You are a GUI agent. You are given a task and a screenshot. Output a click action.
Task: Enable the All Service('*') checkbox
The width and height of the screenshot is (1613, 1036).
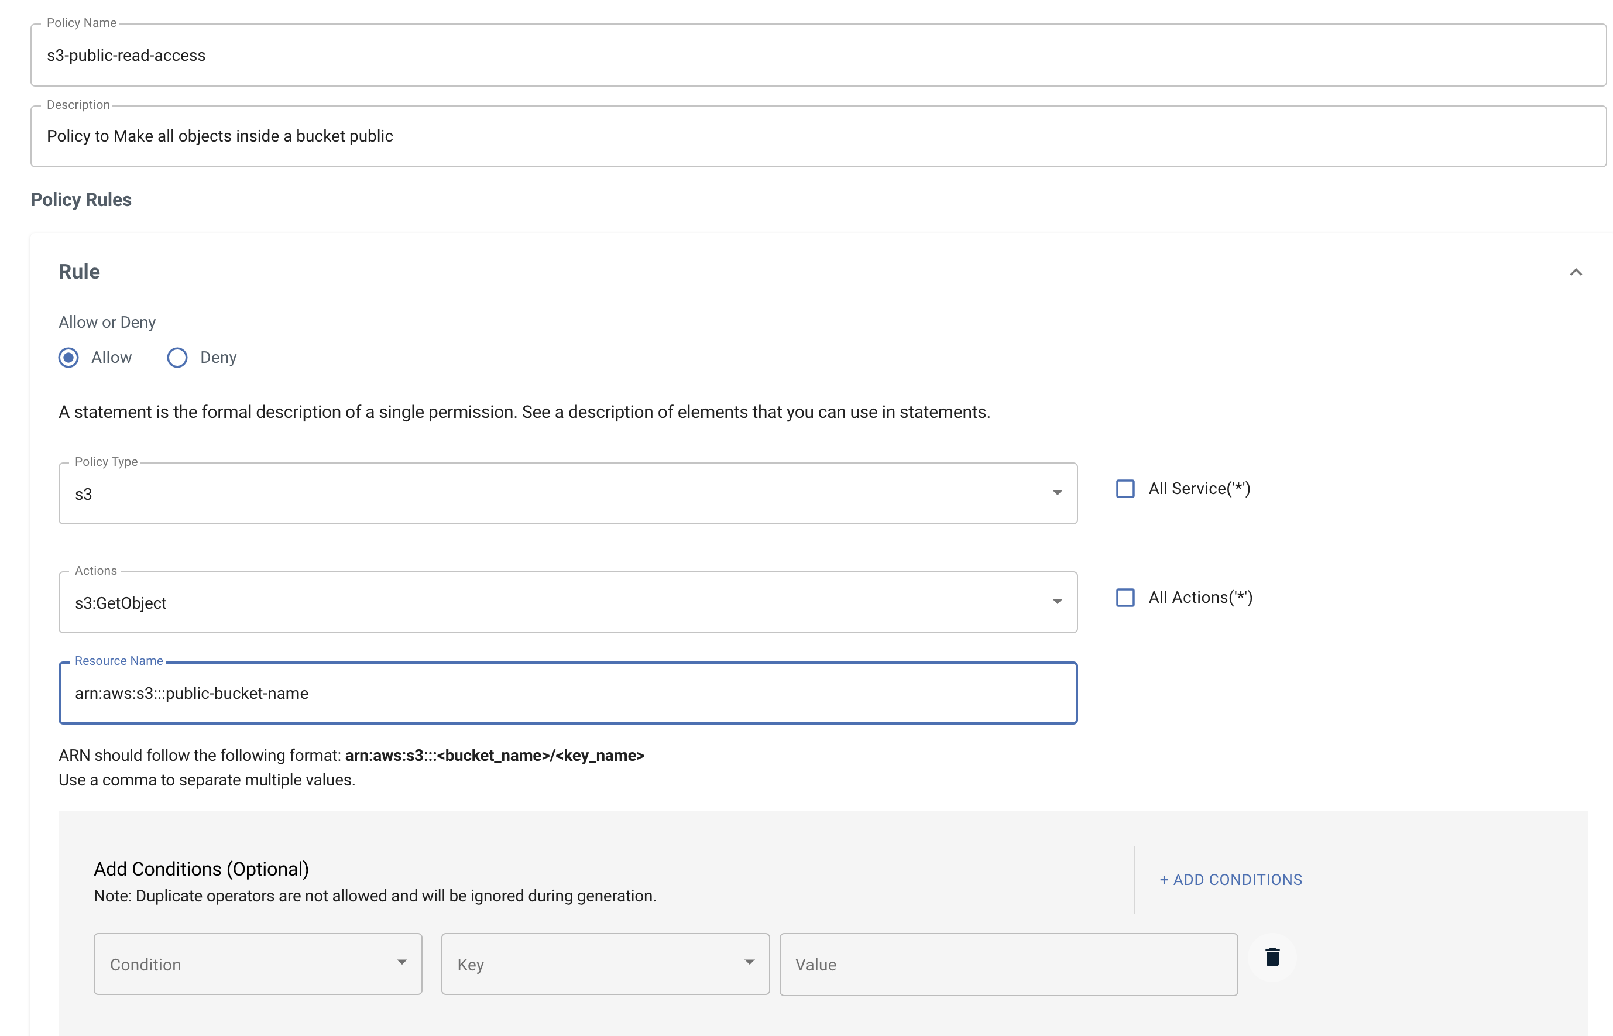tap(1125, 488)
